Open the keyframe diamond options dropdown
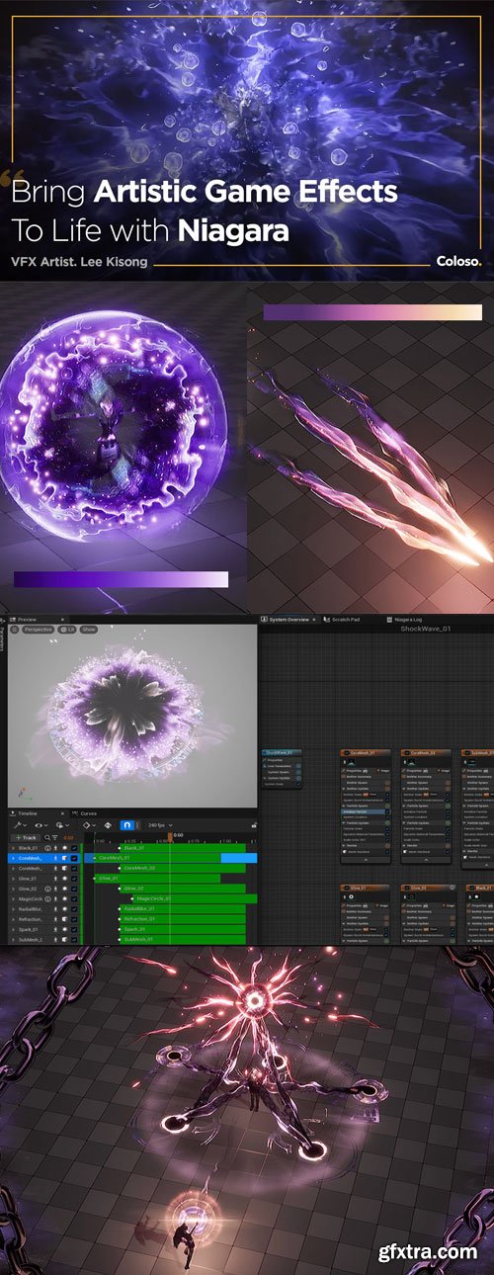 click(89, 825)
